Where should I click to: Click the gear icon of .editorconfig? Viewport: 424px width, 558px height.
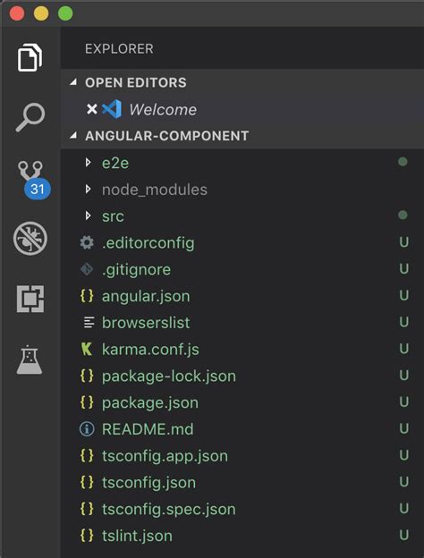click(87, 242)
